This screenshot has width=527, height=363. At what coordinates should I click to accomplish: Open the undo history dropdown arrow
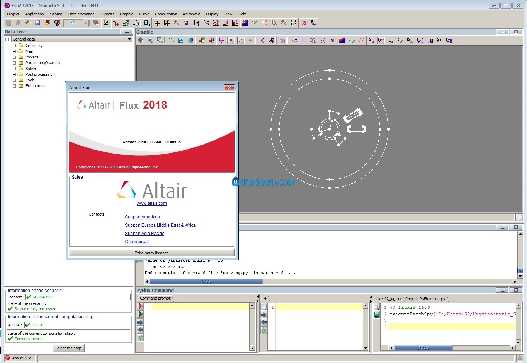pos(86,23)
